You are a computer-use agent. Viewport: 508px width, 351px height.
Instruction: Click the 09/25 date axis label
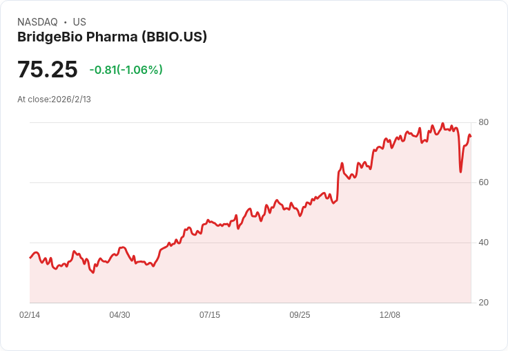(300, 315)
